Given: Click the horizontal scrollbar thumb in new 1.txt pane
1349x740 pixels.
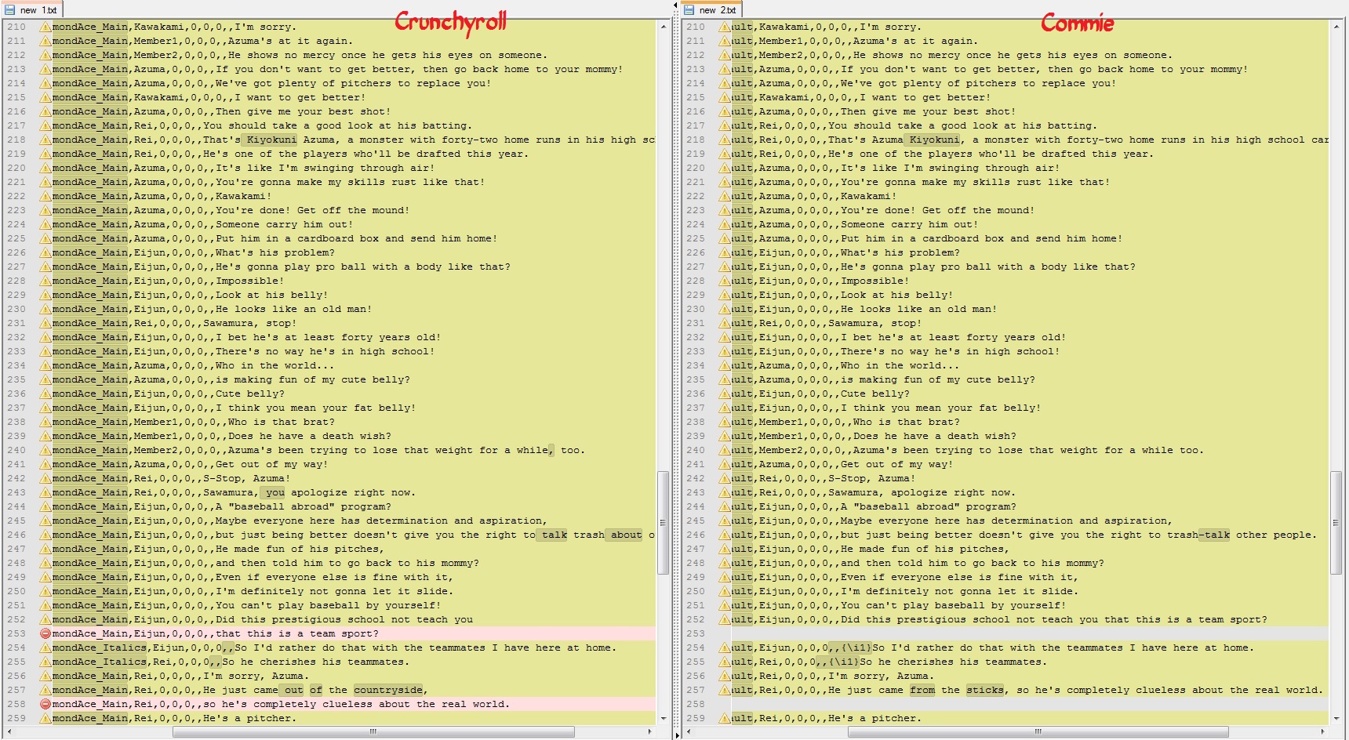Looking at the screenshot, I should point(373,731).
